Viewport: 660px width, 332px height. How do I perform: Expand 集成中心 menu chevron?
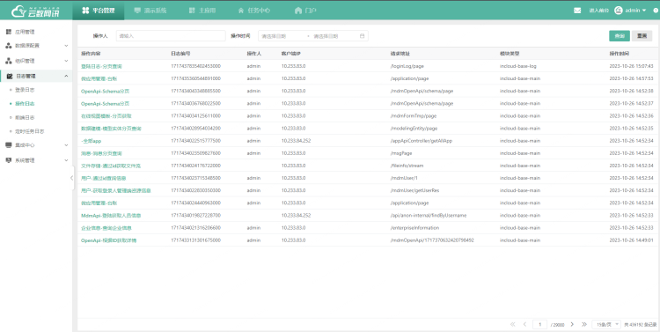coord(66,145)
